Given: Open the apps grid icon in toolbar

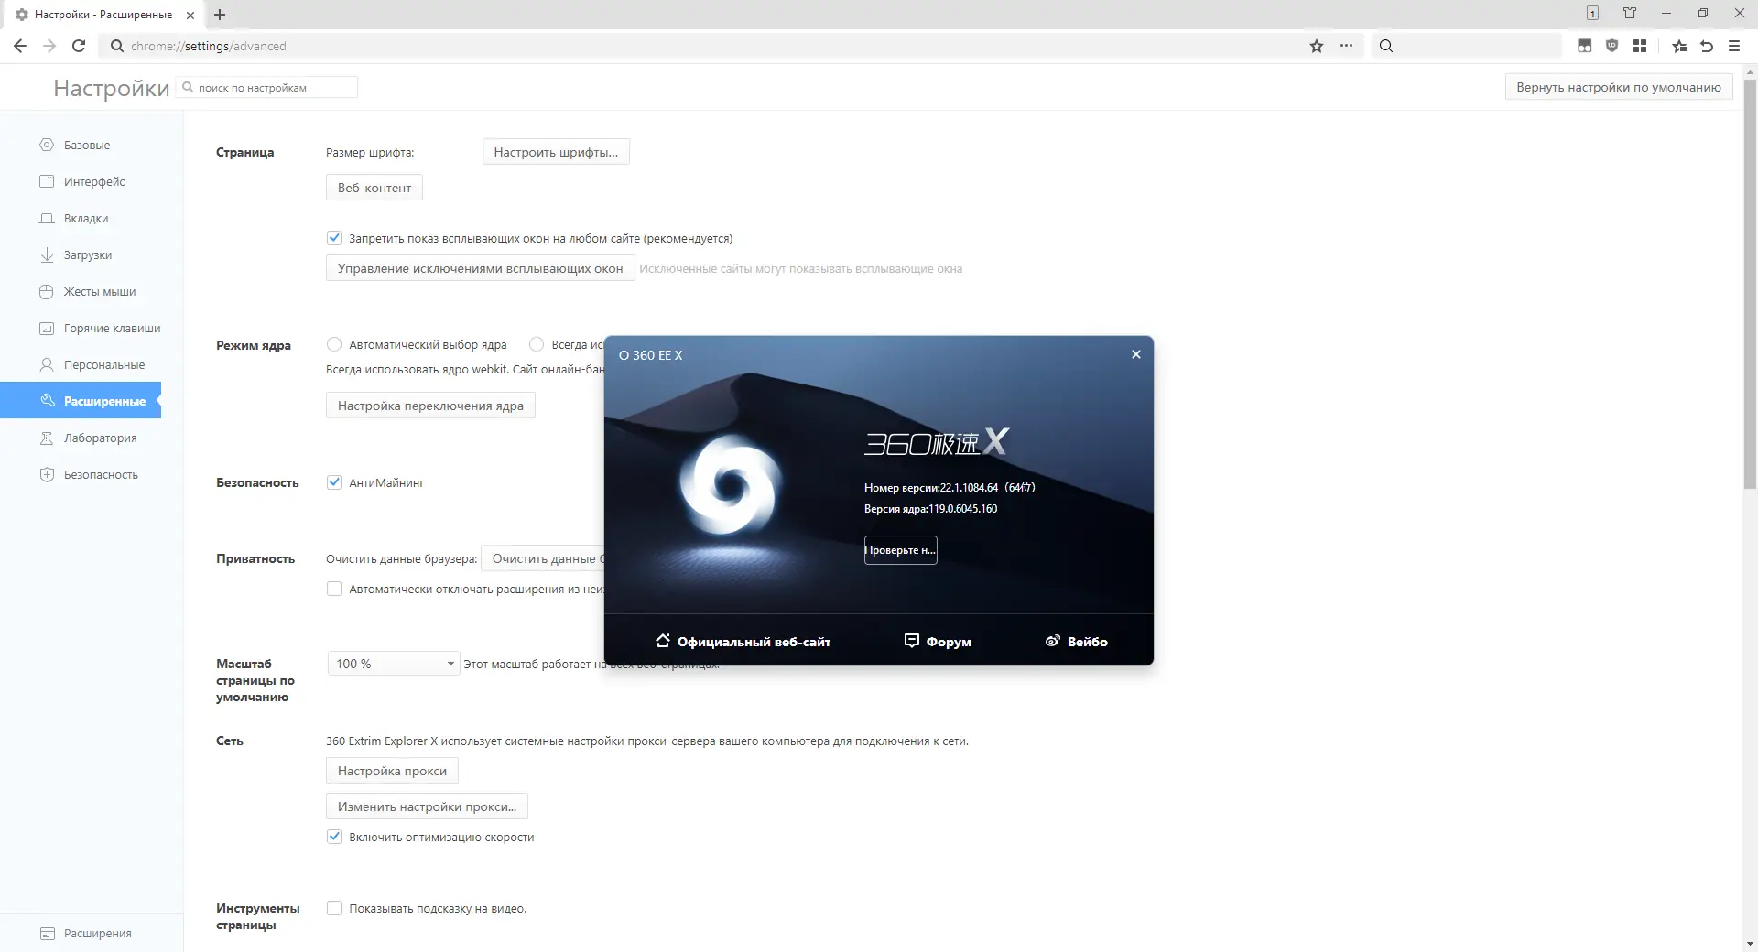Looking at the screenshot, I should (1641, 46).
